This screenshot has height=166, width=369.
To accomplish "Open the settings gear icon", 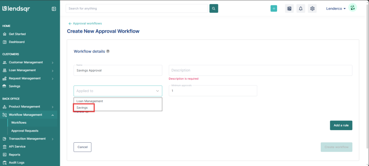I will point(312,9).
